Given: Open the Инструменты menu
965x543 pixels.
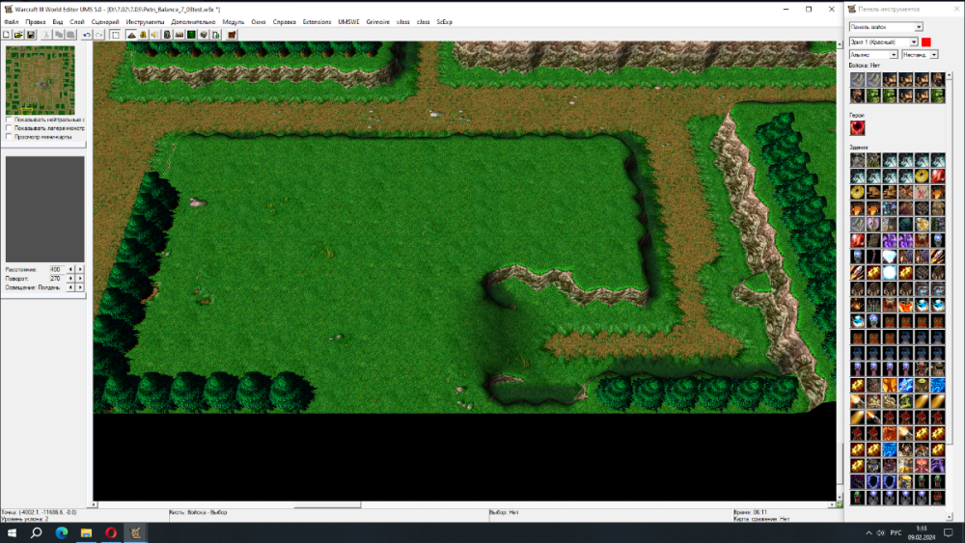Looking at the screenshot, I should pyautogui.click(x=145, y=21).
